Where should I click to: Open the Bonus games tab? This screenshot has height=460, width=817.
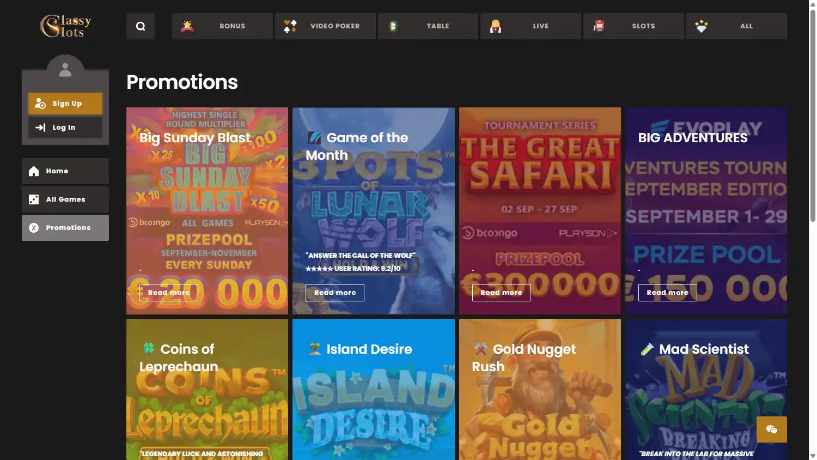[x=222, y=26]
